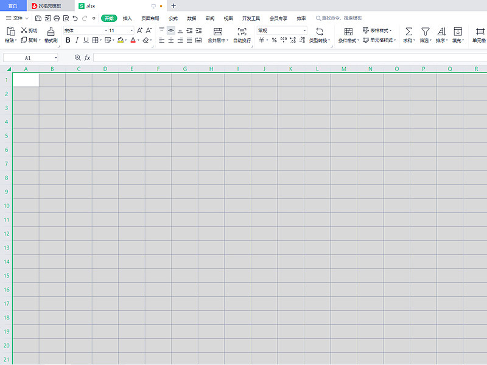Viewport: 487px width, 365px height.
Task: Expand the Name Box dropdown arrow
Action: coord(56,58)
